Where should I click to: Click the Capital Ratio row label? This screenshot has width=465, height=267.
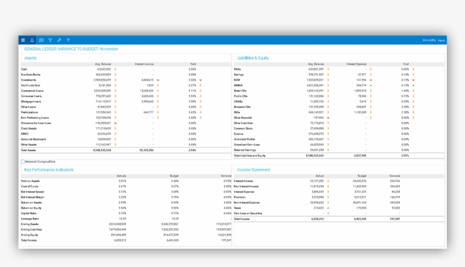click(x=28, y=213)
